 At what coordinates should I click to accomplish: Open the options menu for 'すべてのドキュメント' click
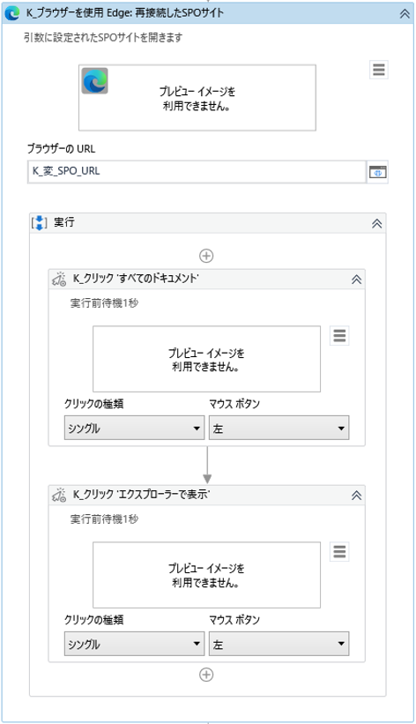pos(339,336)
